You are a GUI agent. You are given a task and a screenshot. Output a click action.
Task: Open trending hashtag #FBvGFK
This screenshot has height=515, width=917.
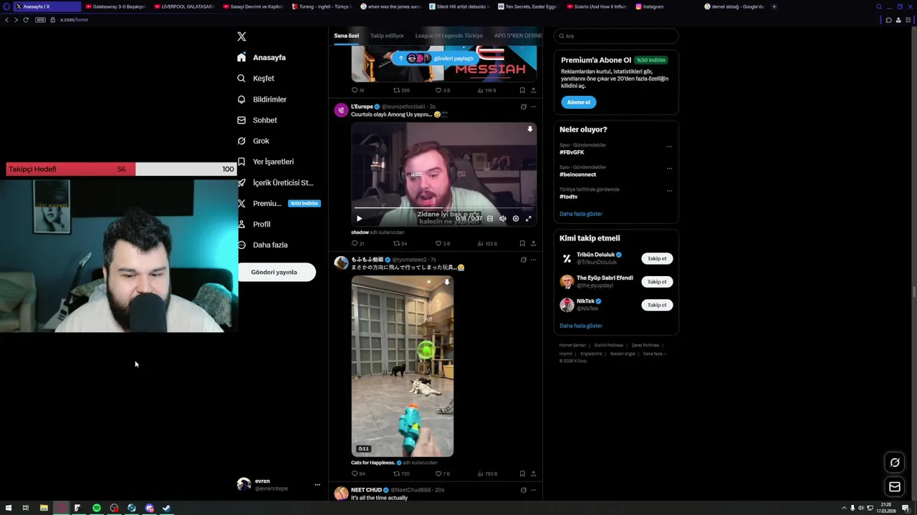pos(572,152)
